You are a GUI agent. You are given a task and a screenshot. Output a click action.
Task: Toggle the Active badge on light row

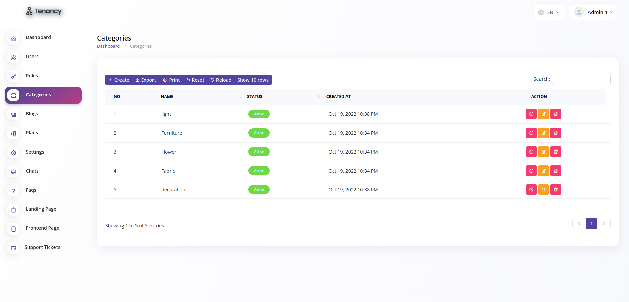pos(259,114)
